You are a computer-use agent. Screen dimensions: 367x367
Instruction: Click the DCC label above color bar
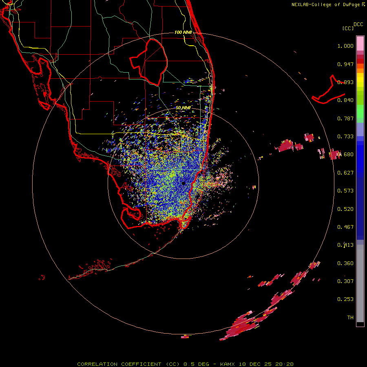click(358, 24)
